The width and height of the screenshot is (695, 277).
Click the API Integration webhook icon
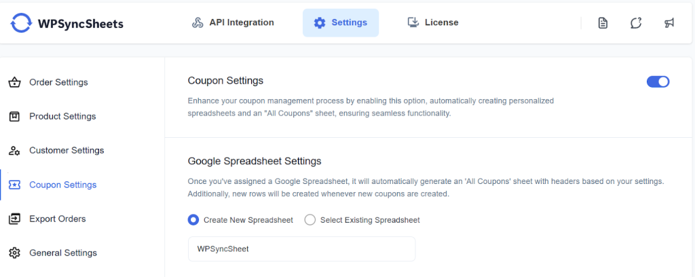point(198,22)
